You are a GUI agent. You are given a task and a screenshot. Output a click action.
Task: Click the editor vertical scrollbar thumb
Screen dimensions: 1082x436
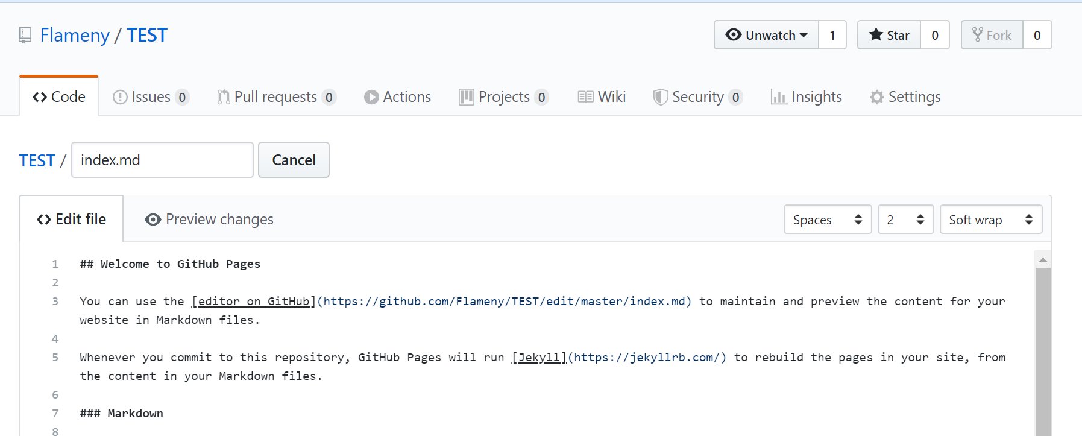[1043, 352]
